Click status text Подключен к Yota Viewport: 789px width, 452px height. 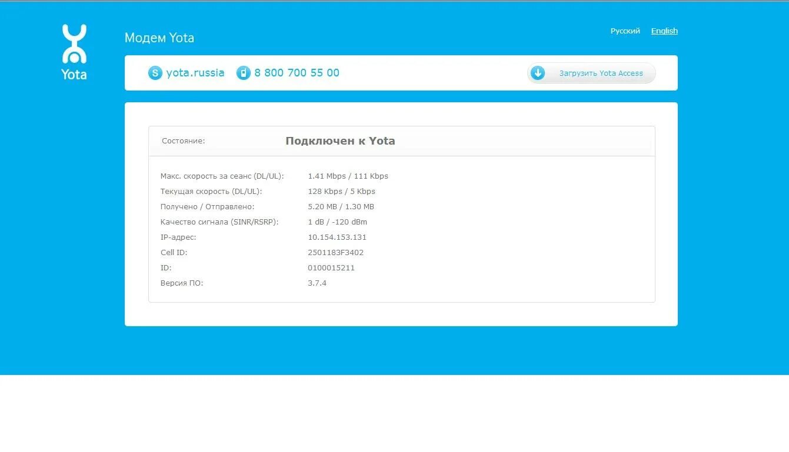tap(340, 141)
